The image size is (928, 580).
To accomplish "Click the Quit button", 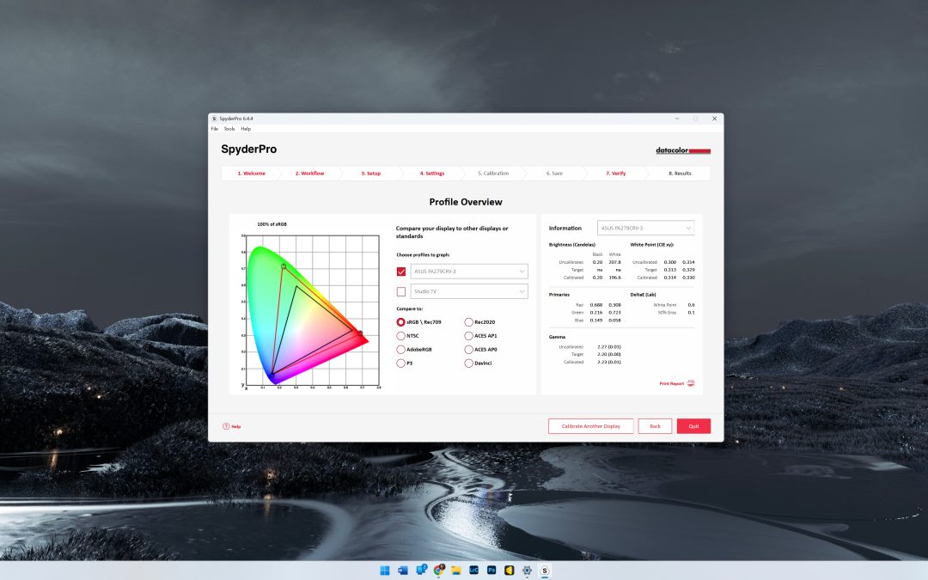I will [693, 426].
